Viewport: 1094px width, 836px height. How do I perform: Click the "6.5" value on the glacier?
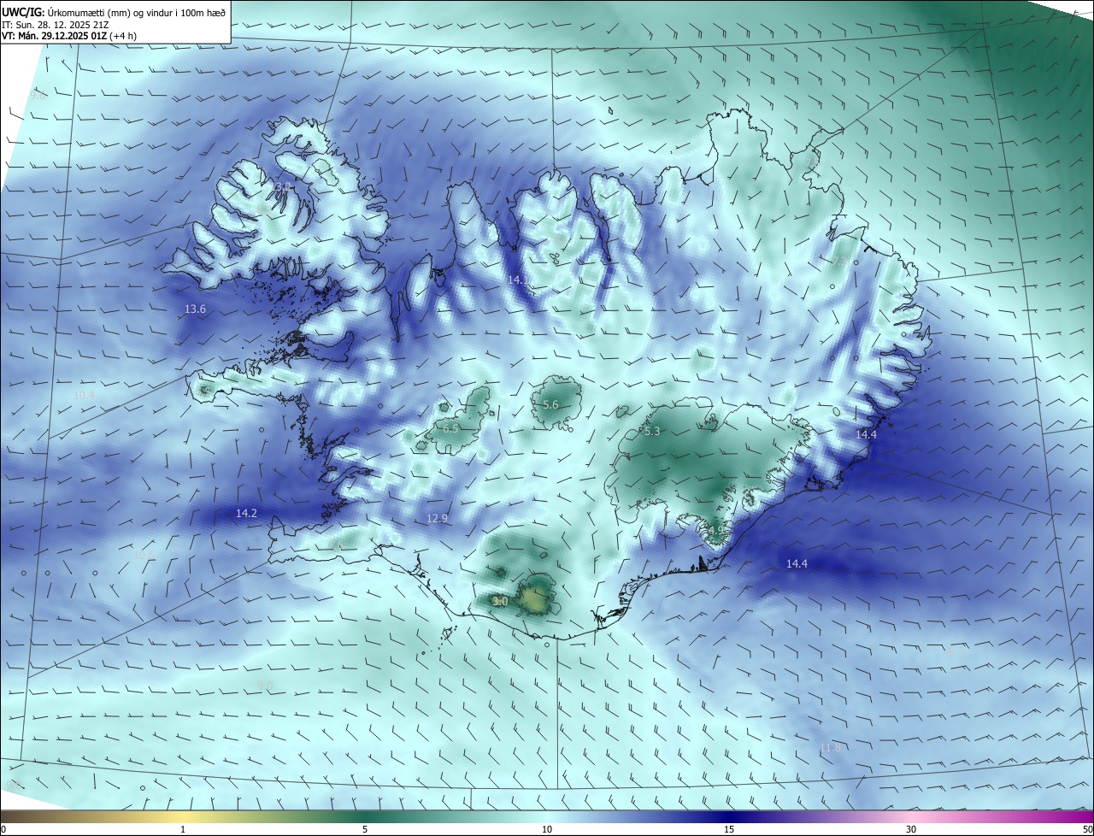pyautogui.click(x=451, y=427)
